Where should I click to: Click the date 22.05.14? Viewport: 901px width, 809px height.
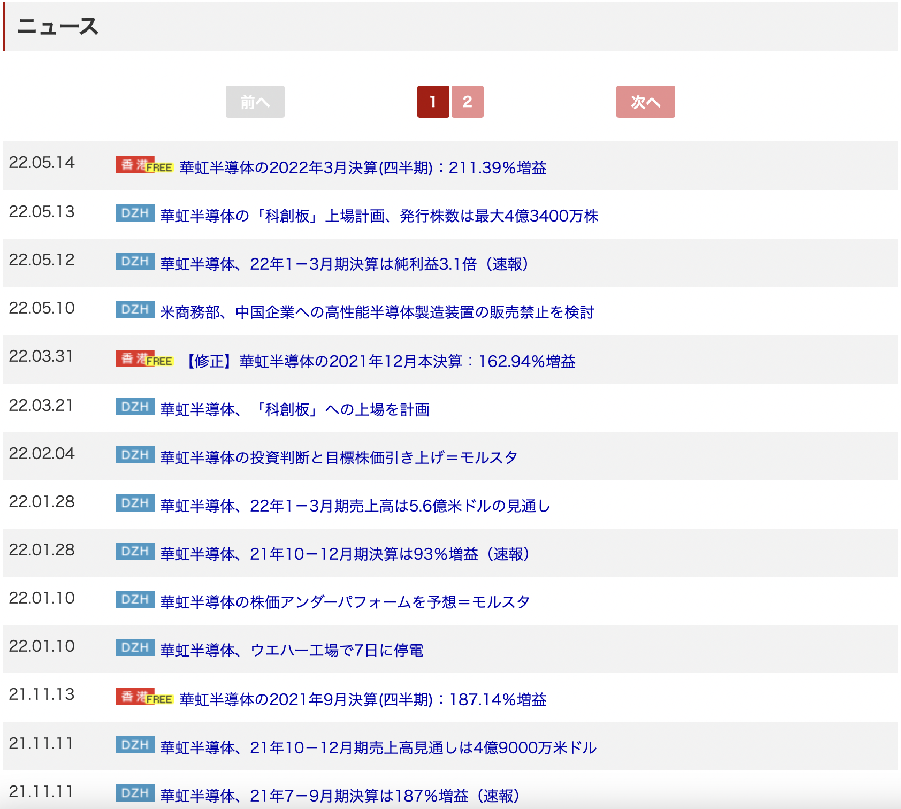pyautogui.click(x=42, y=163)
